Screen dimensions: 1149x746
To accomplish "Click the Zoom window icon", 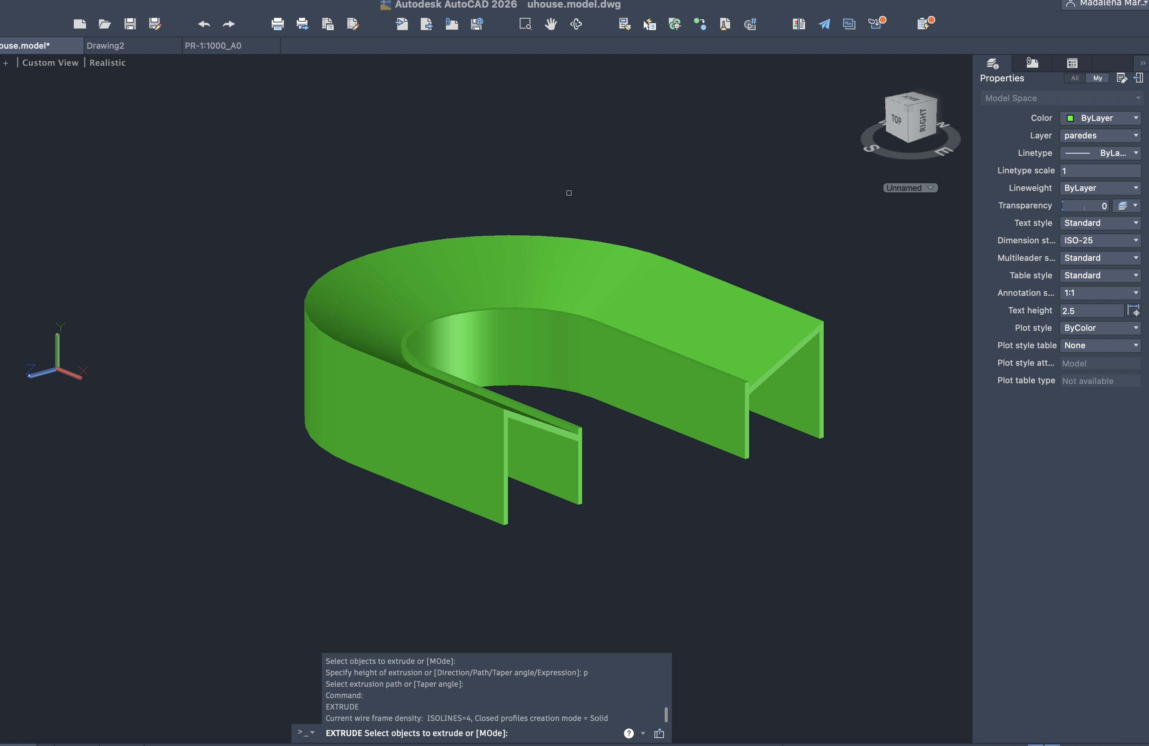I will pyautogui.click(x=525, y=24).
